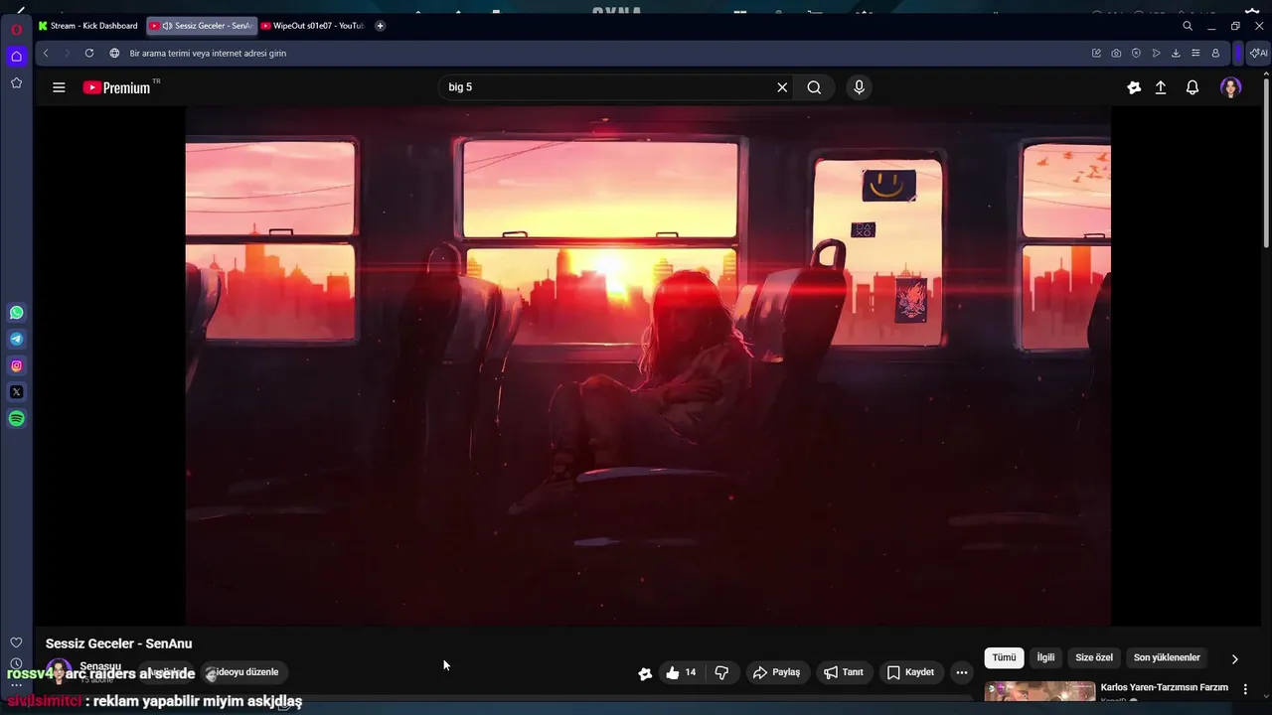Open X Twitter in the Opera sidebar
This screenshot has height=715, width=1272.
click(17, 392)
